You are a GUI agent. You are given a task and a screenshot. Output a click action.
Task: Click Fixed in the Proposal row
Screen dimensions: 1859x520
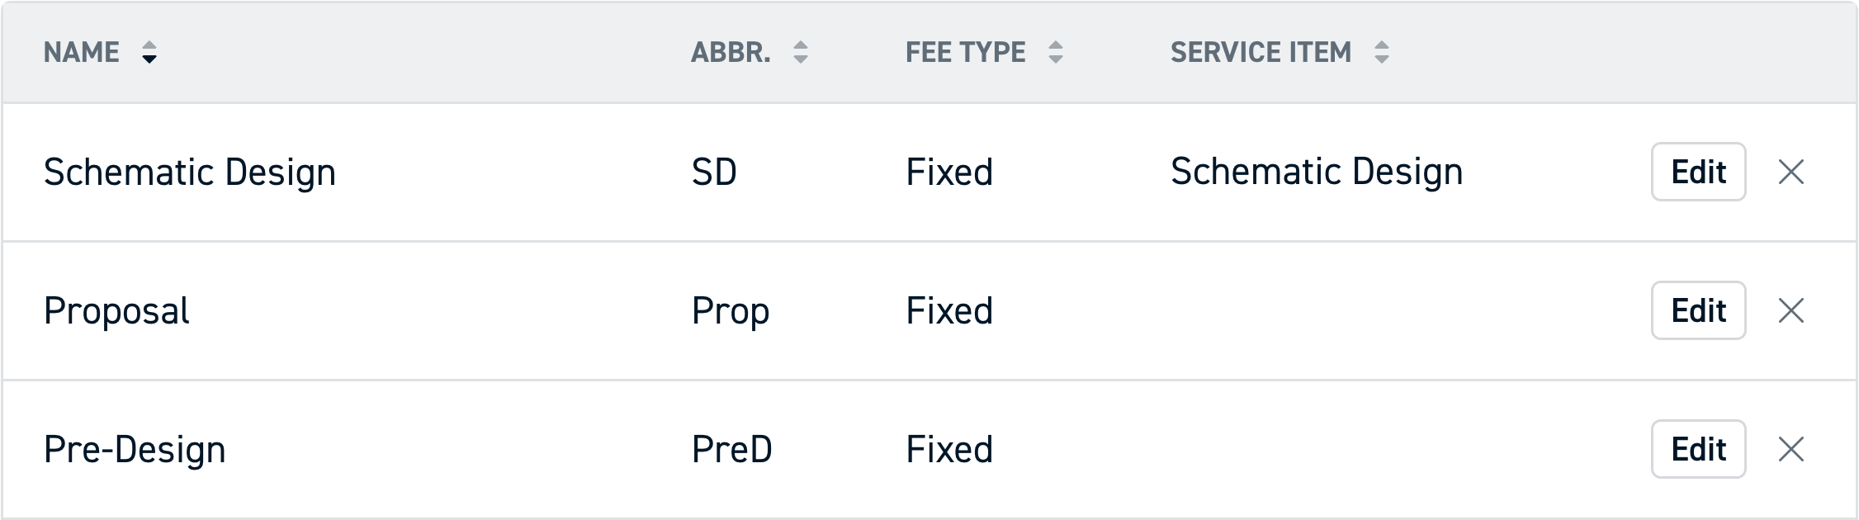pos(948,311)
